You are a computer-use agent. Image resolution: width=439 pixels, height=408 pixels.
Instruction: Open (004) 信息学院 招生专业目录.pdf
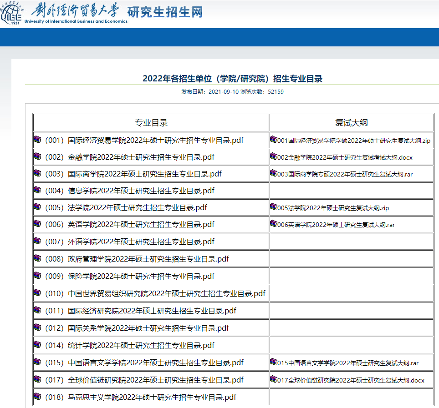click(130, 191)
